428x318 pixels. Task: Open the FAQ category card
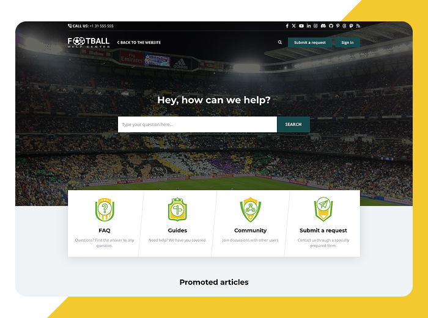pos(105,224)
